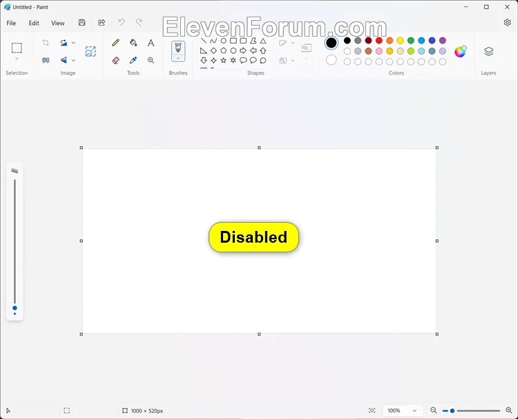Screen dimensions: 518x419
Task: Pick the yellow color swatch
Action: tap(400, 40)
